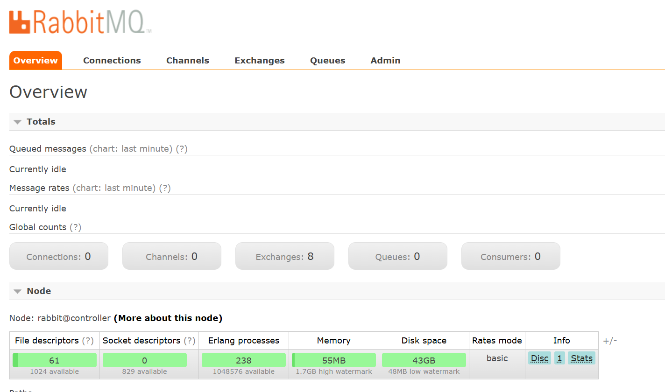Open help for Queued messages
Screen dimensions: 665x392
[x=182, y=149]
